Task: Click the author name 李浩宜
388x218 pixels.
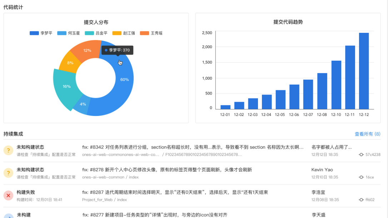Action: (x=318, y=192)
